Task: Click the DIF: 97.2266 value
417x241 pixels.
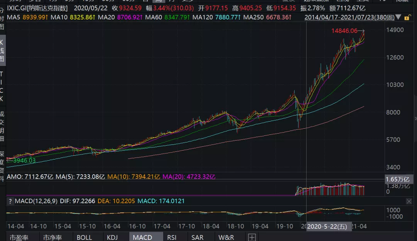Action: (77, 201)
